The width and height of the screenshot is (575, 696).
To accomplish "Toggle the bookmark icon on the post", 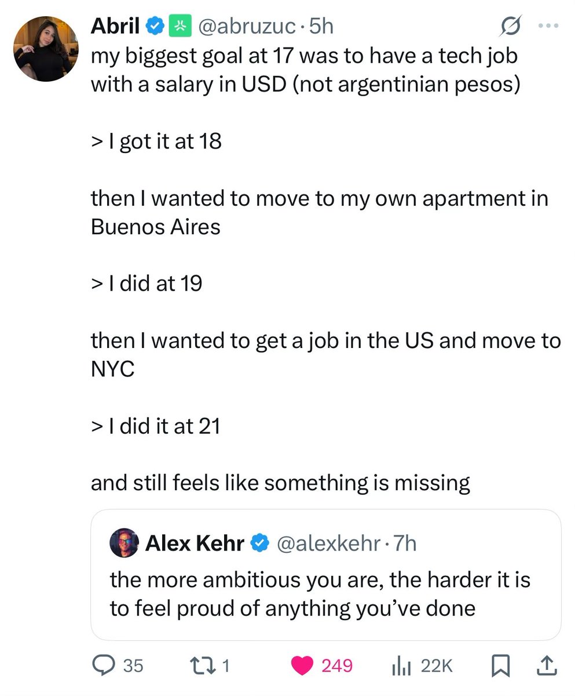I will 501,665.
